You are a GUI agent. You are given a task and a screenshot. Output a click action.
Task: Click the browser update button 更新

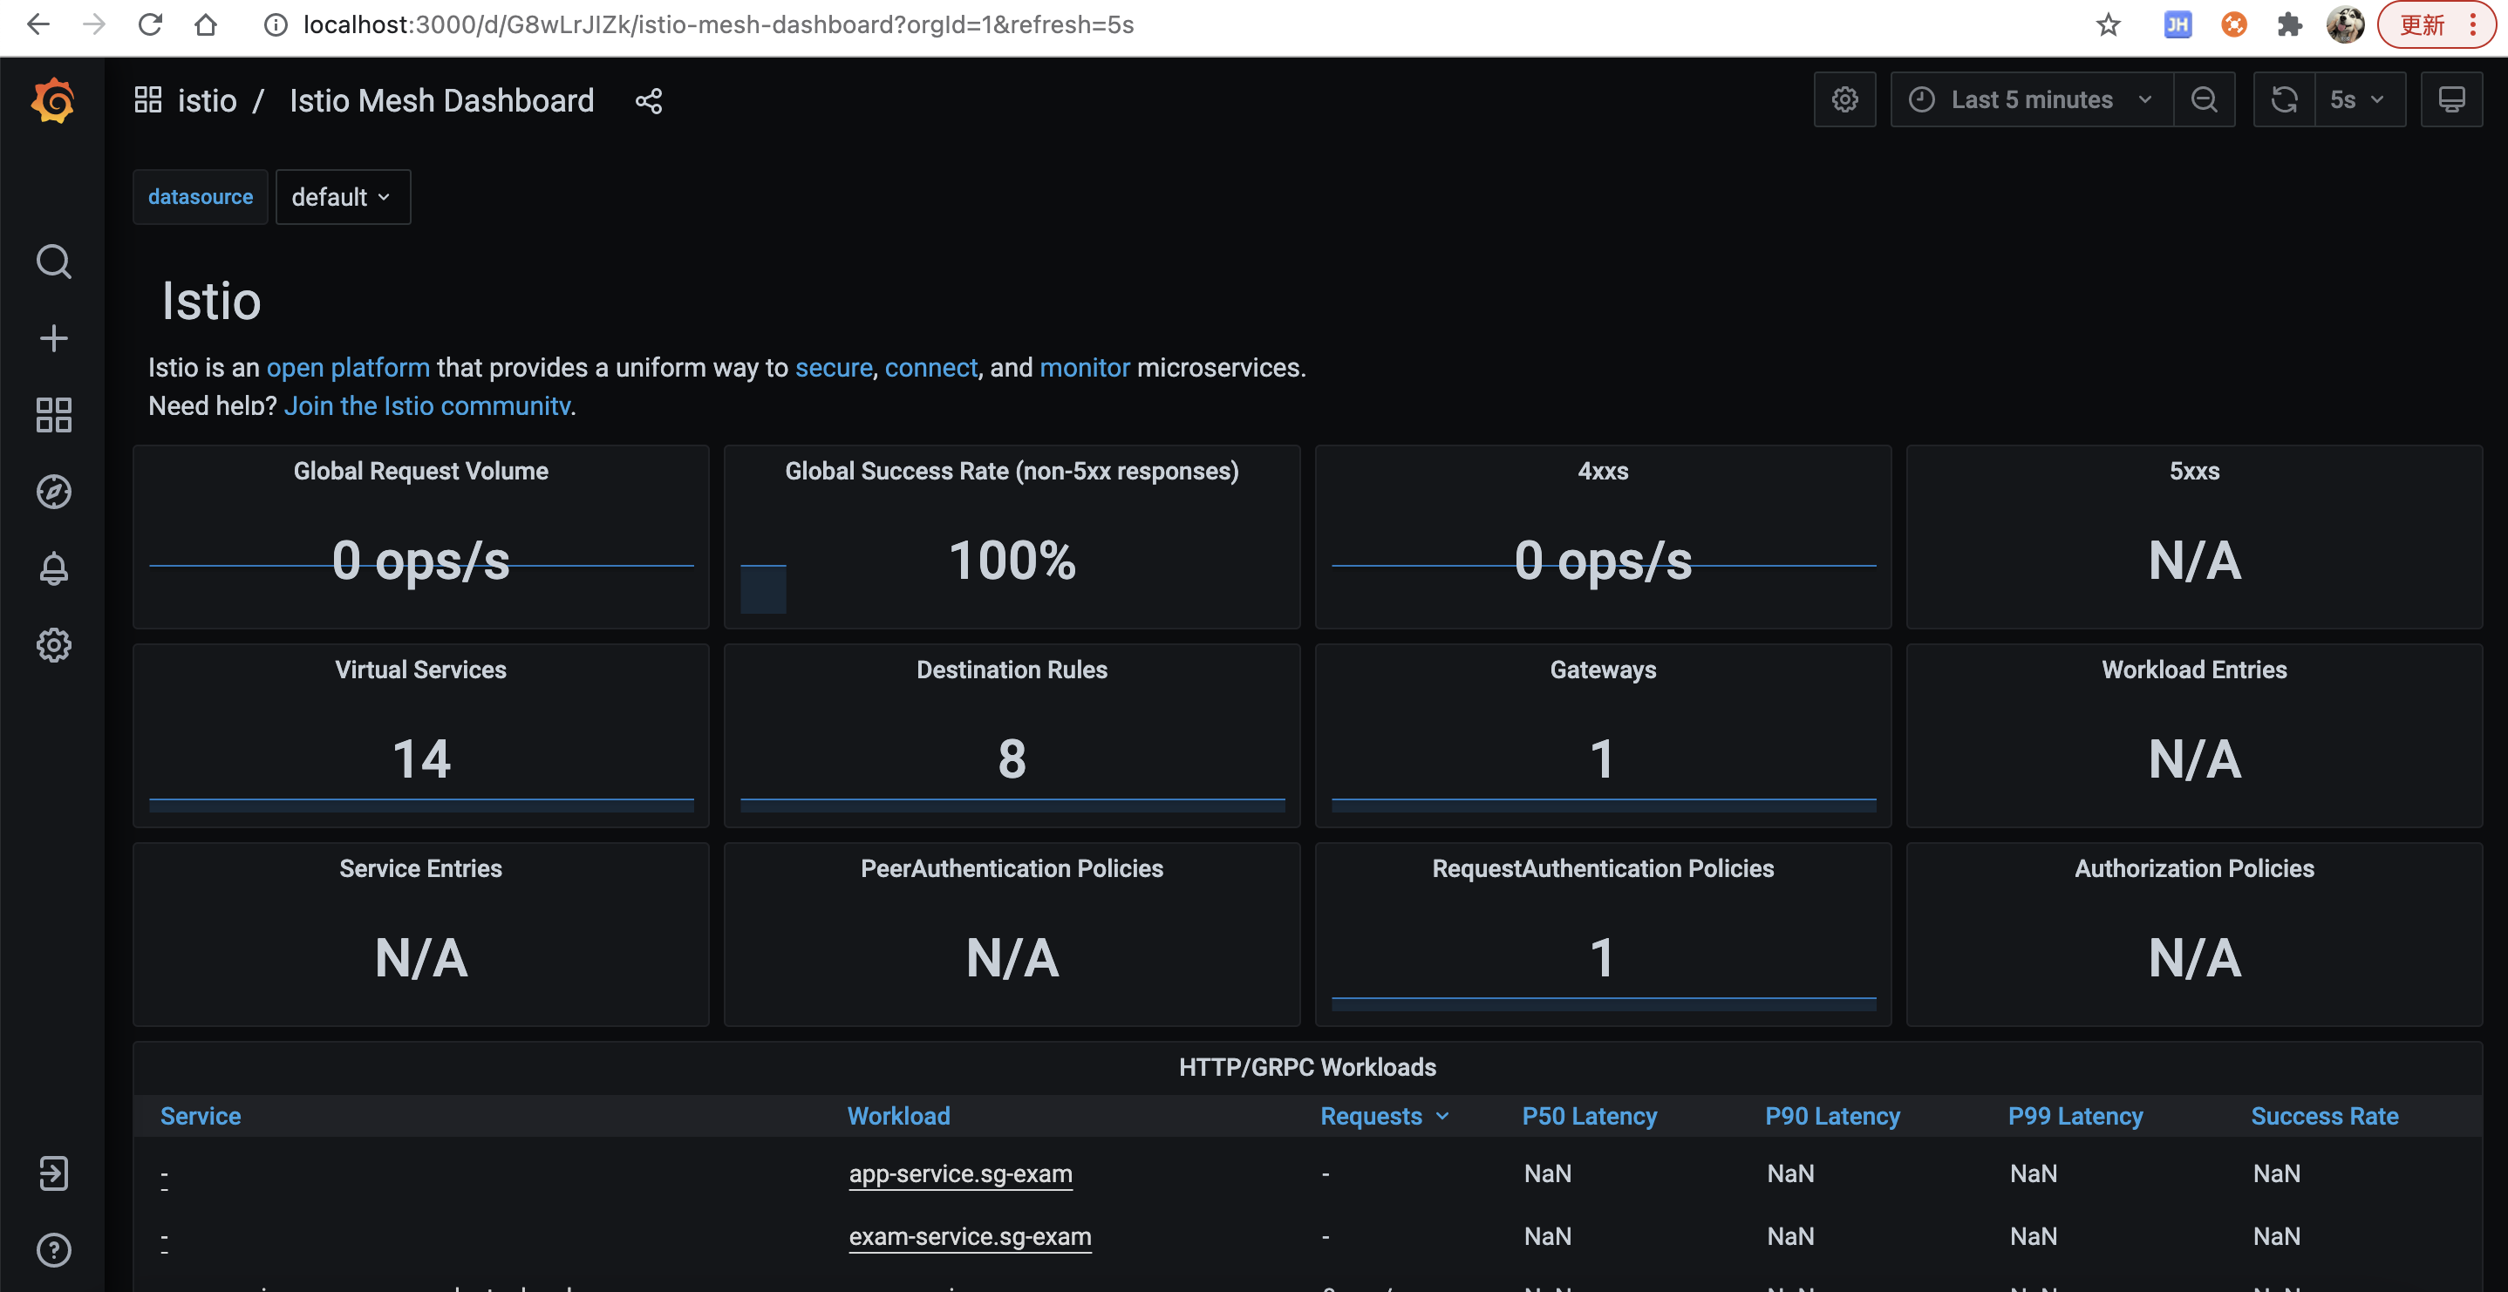point(2436,24)
